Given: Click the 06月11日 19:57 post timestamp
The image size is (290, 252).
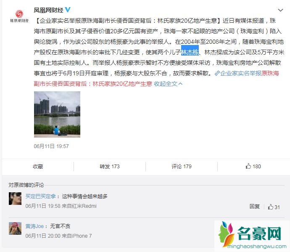Looking at the screenshot, I should 51,146.
